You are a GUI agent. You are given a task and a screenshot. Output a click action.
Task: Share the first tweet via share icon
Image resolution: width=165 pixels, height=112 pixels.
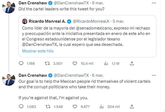click(x=132, y=63)
